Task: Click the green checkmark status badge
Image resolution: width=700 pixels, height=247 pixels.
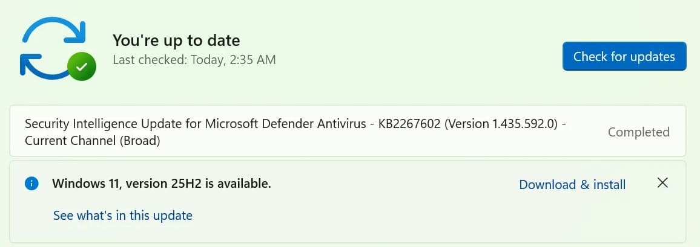Action: 82,67
